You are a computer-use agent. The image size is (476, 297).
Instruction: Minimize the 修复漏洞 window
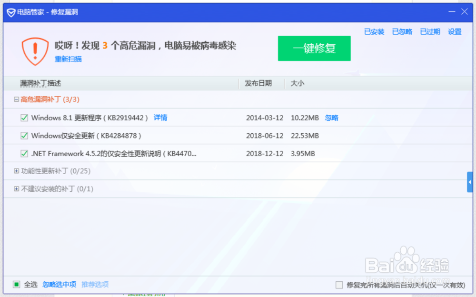click(x=452, y=11)
